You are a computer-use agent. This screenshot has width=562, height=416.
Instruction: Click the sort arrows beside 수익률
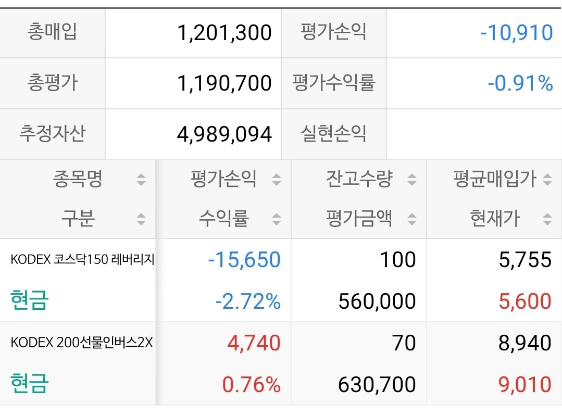[277, 219]
